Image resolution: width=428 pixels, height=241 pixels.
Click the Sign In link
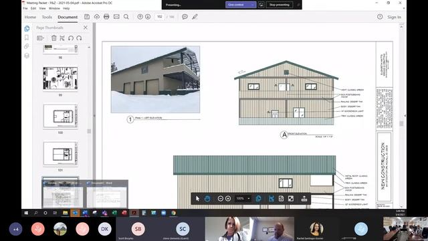[x=394, y=17]
